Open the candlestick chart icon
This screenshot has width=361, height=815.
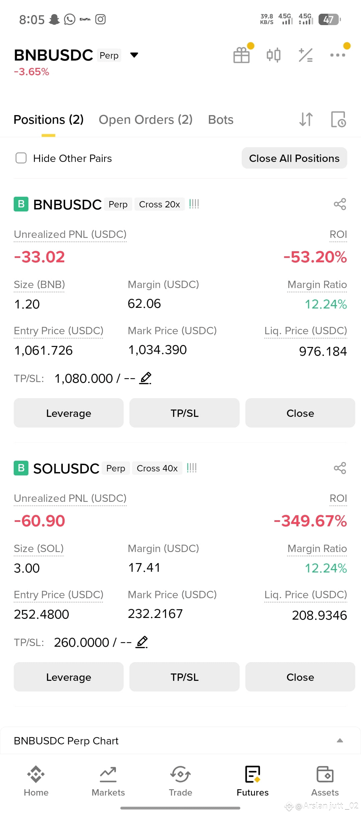click(x=273, y=55)
